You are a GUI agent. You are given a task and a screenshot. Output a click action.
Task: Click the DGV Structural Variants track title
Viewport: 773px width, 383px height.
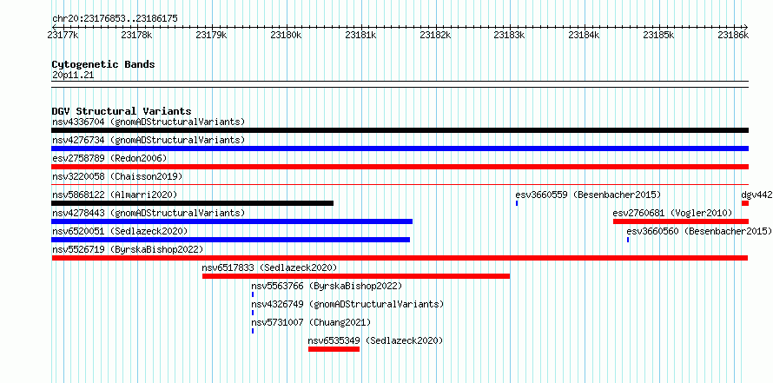coord(122,111)
